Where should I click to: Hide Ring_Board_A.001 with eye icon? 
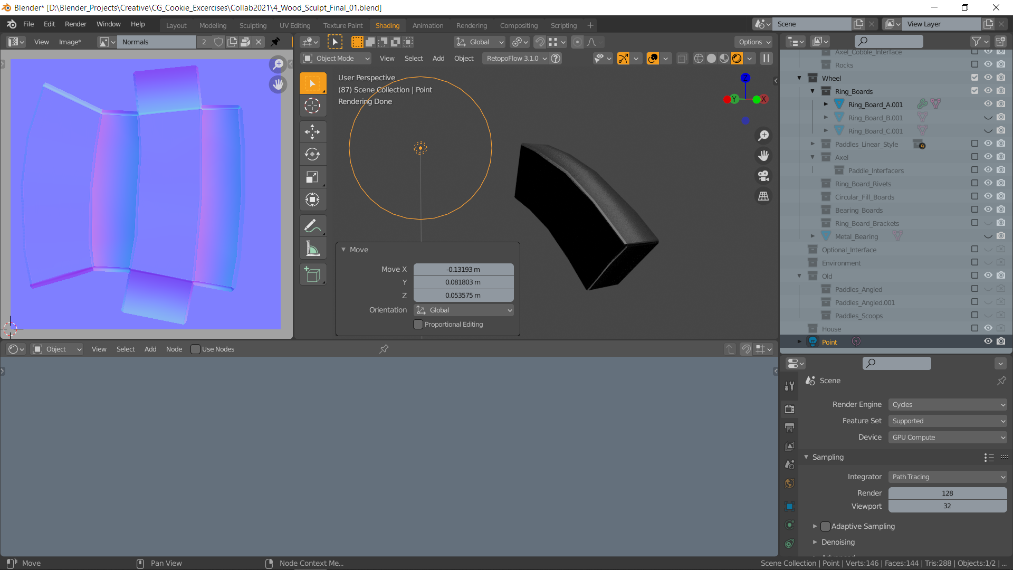[x=988, y=104]
